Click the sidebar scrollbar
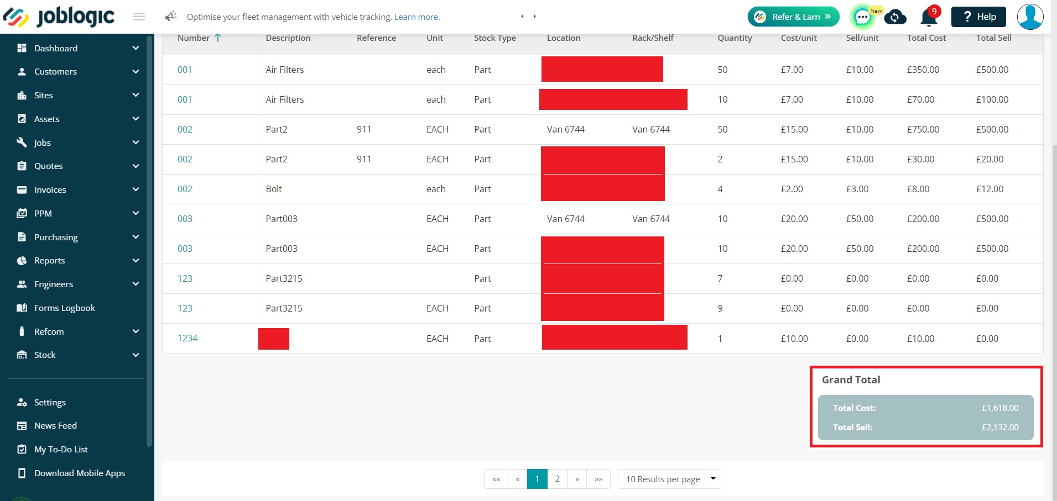This screenshot has height=501, width=1057. tap(149, 240)
